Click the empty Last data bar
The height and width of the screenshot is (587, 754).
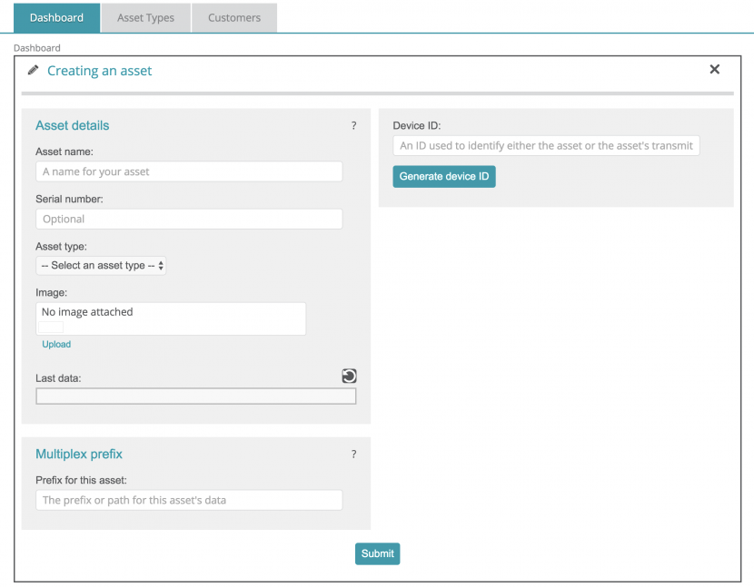(x=195, y=396)
